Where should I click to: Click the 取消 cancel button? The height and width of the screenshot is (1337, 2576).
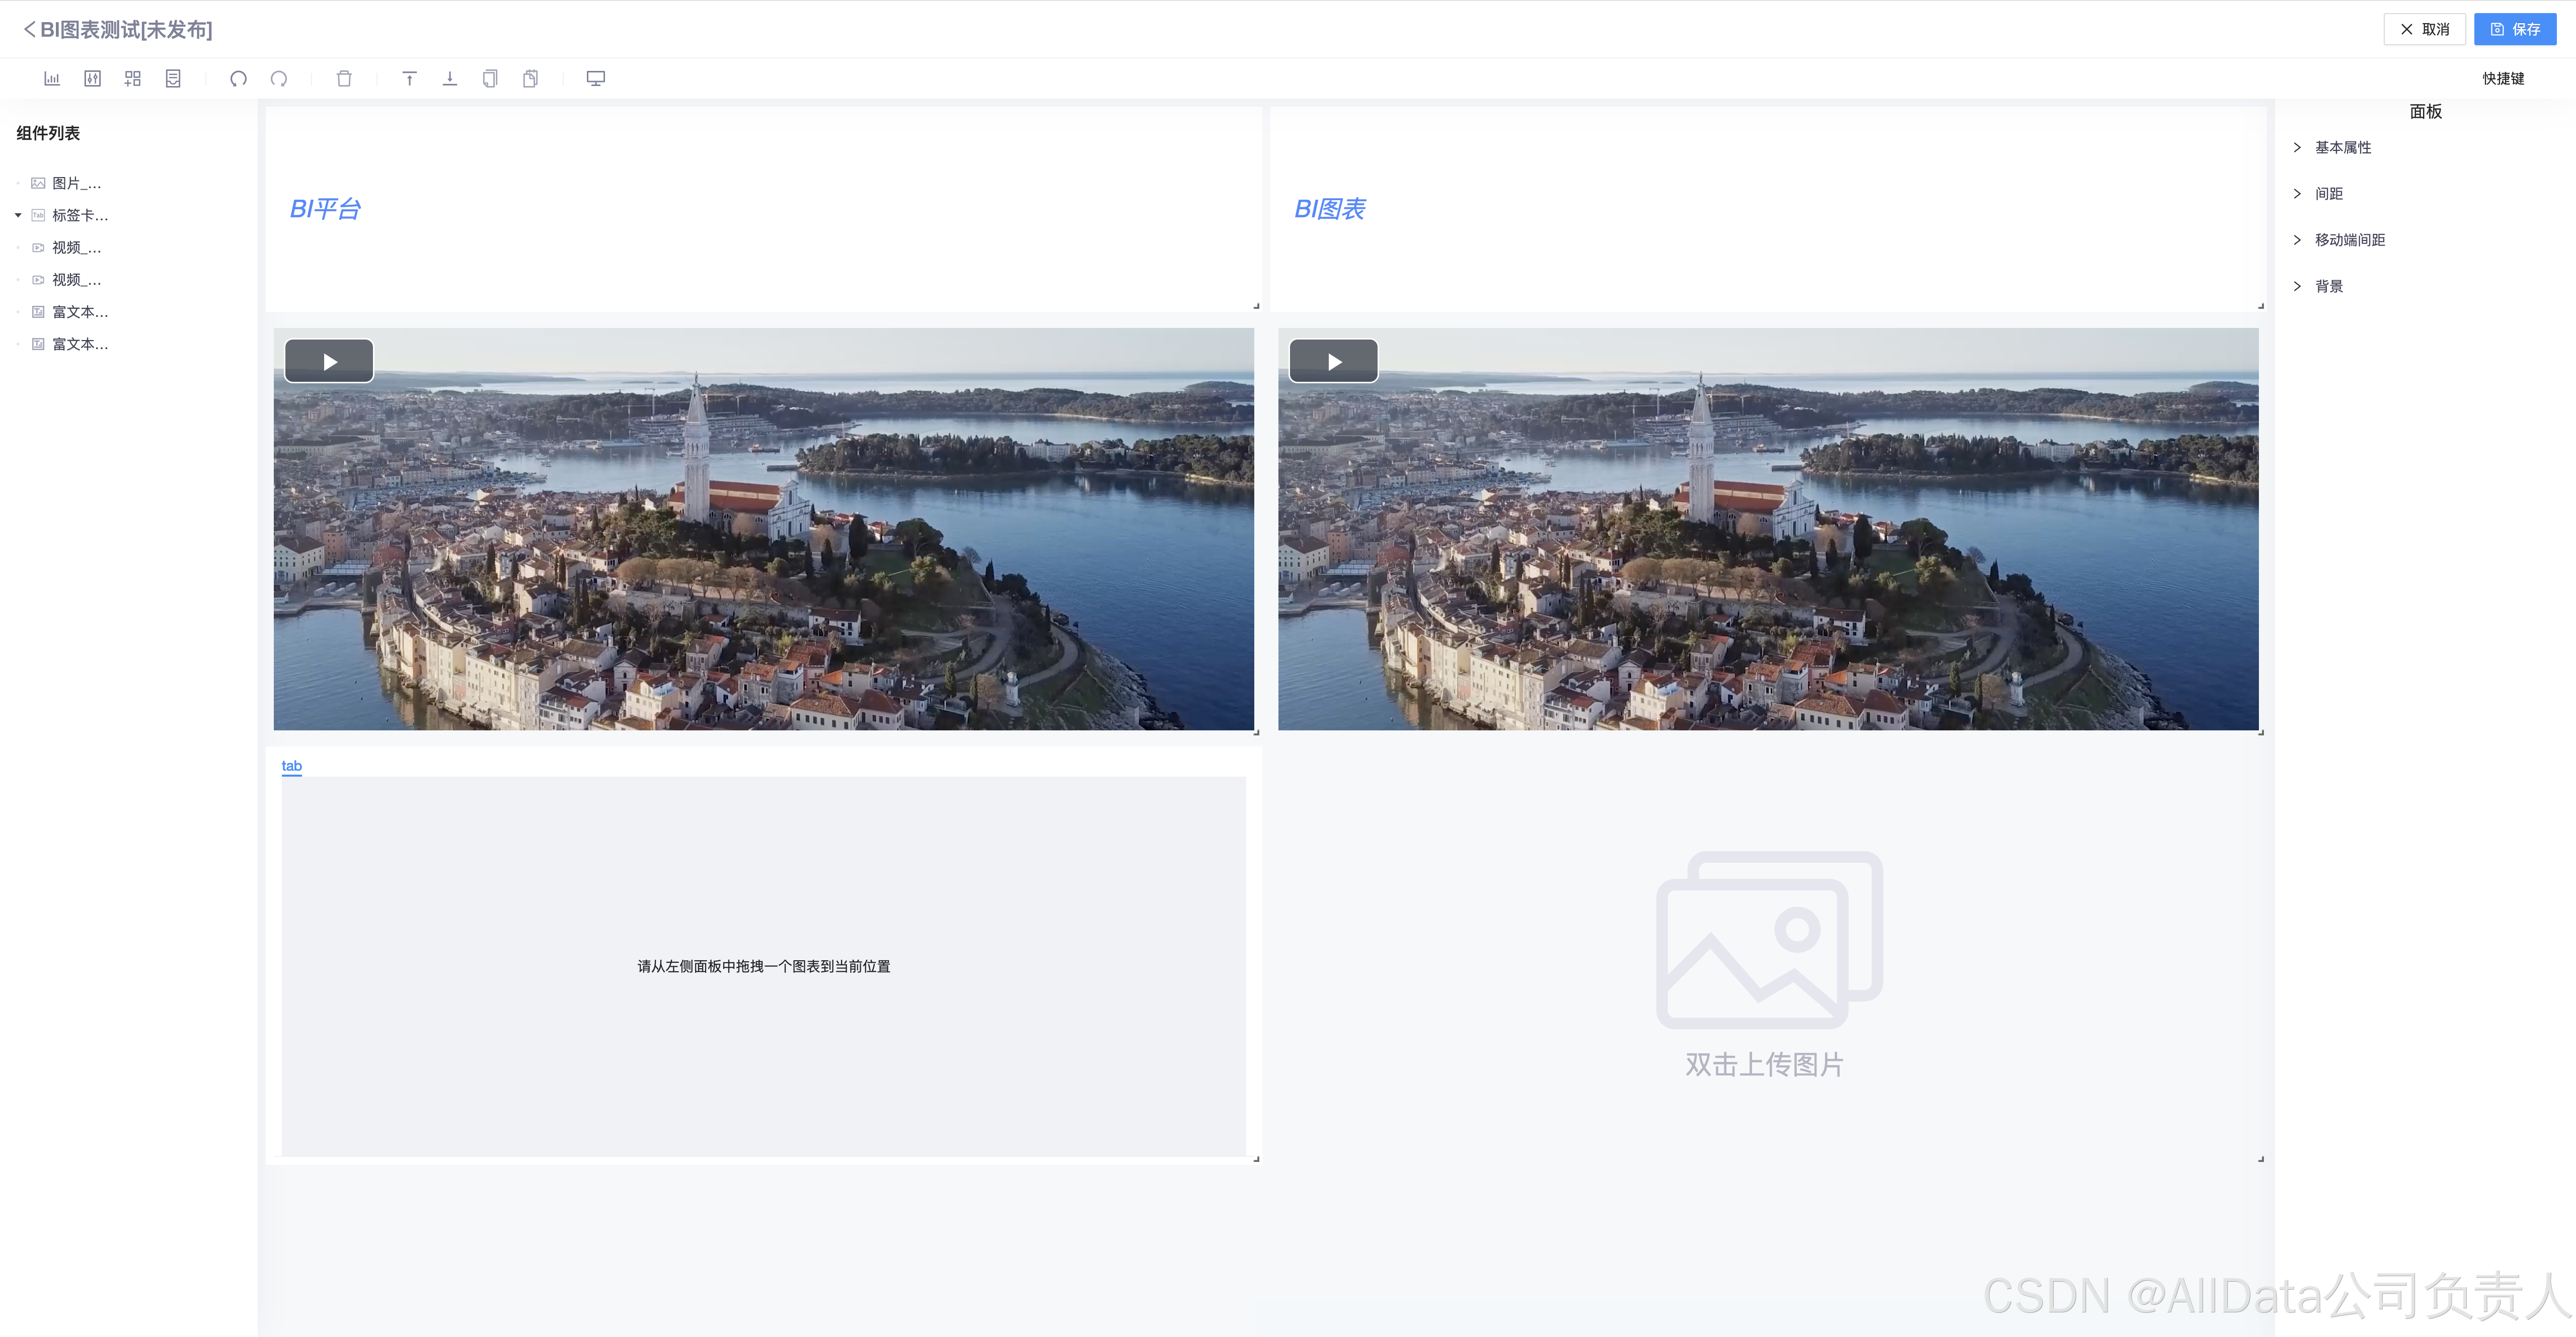pyautogui.click(x=2424, y=29)
